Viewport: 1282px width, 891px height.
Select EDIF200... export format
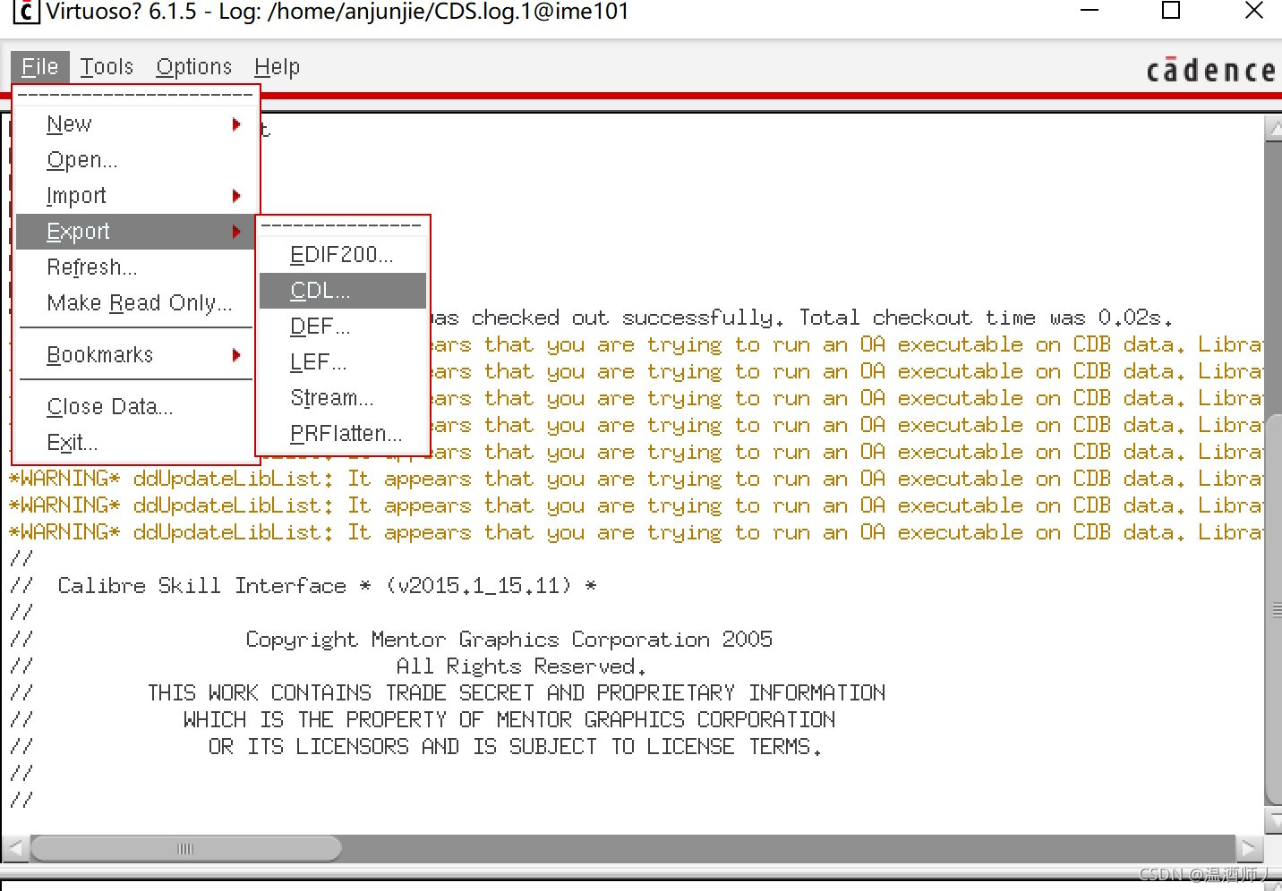tap(341, 254)
